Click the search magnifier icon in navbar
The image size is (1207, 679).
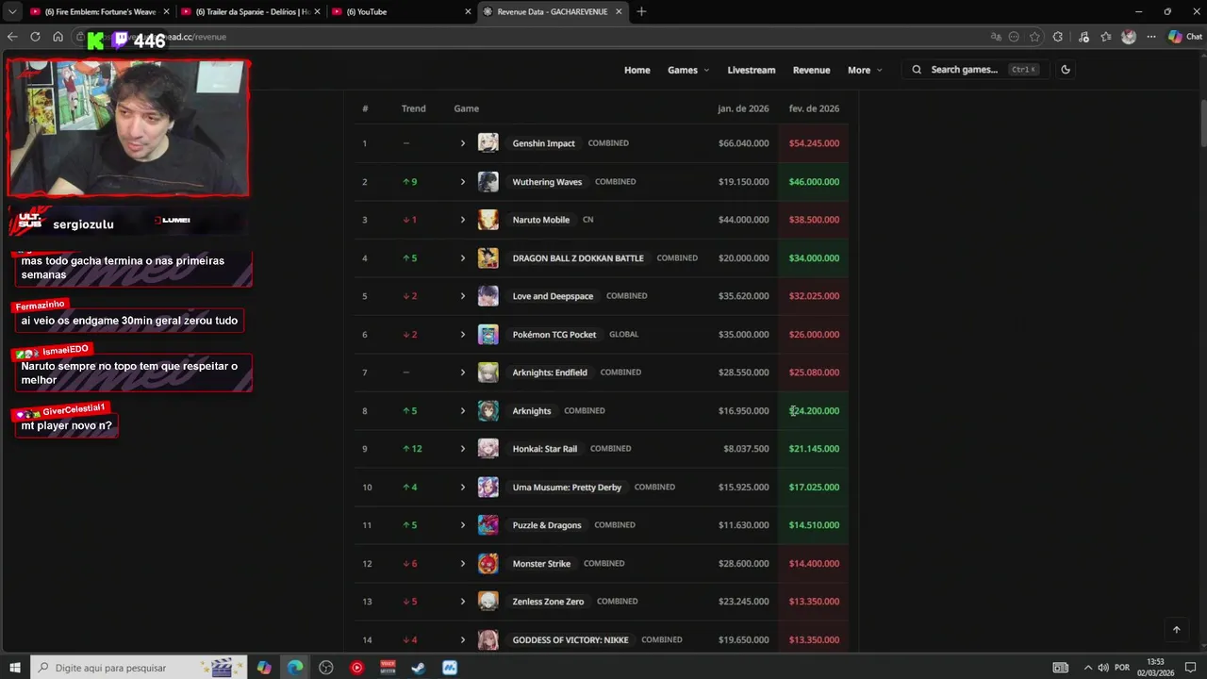click(x=917, y=70)
